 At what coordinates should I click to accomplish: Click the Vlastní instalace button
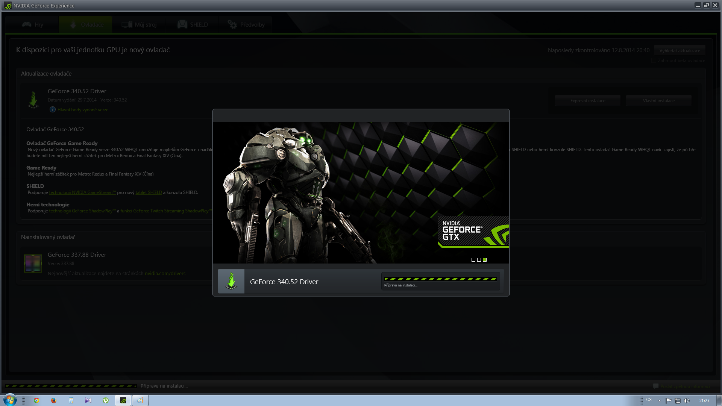pos(658,100)
